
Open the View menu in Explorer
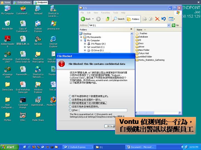(96, 13)
